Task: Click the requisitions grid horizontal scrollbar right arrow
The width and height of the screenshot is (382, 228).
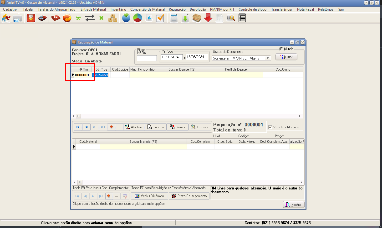Action: pos(300,116)
